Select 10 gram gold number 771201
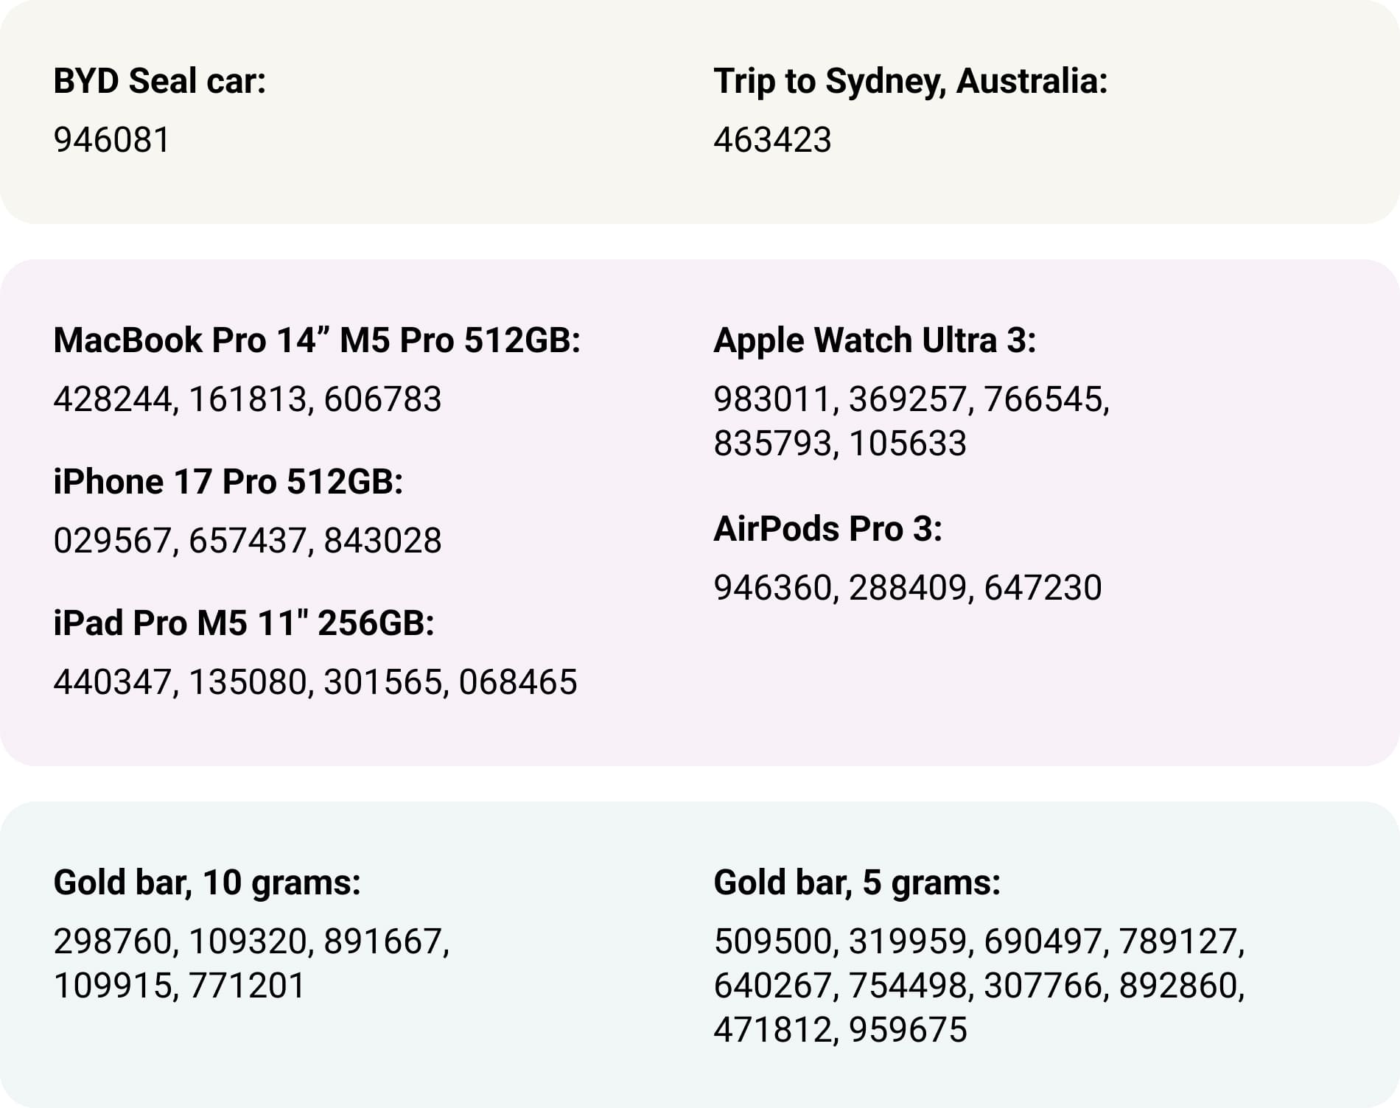The height and width of the screenshot is (1108, 1400). coord(246,986)
